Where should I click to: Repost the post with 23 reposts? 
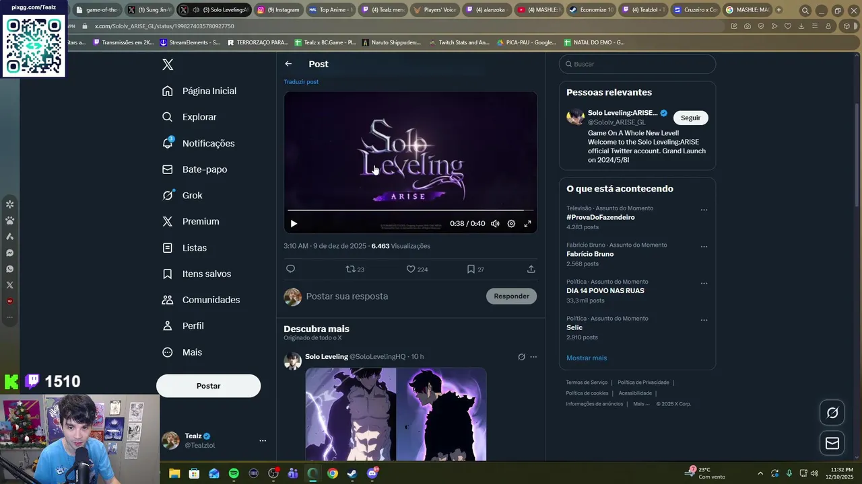click(x=355, y=269)
